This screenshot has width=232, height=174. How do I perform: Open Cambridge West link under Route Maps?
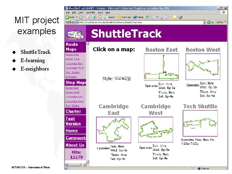pyautogui.click(x=74, y=68)
